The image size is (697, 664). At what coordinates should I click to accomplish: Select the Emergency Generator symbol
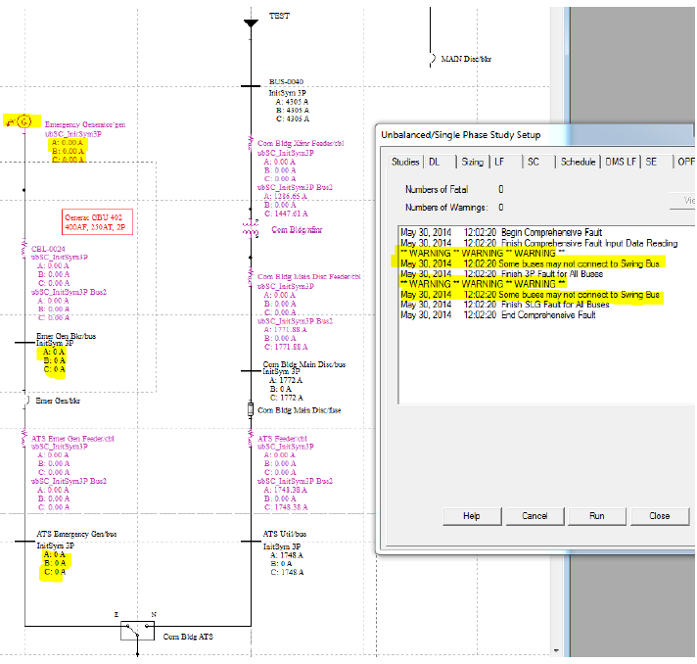coord(23,122)
